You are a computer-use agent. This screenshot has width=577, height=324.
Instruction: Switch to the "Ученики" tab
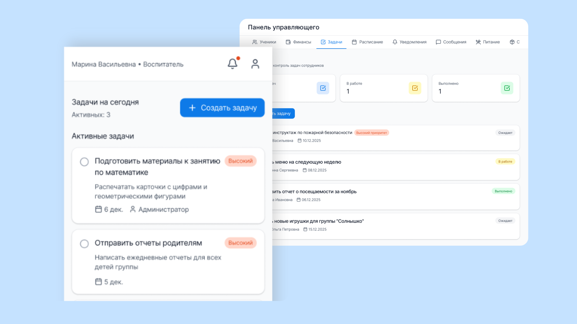(264, 42)
